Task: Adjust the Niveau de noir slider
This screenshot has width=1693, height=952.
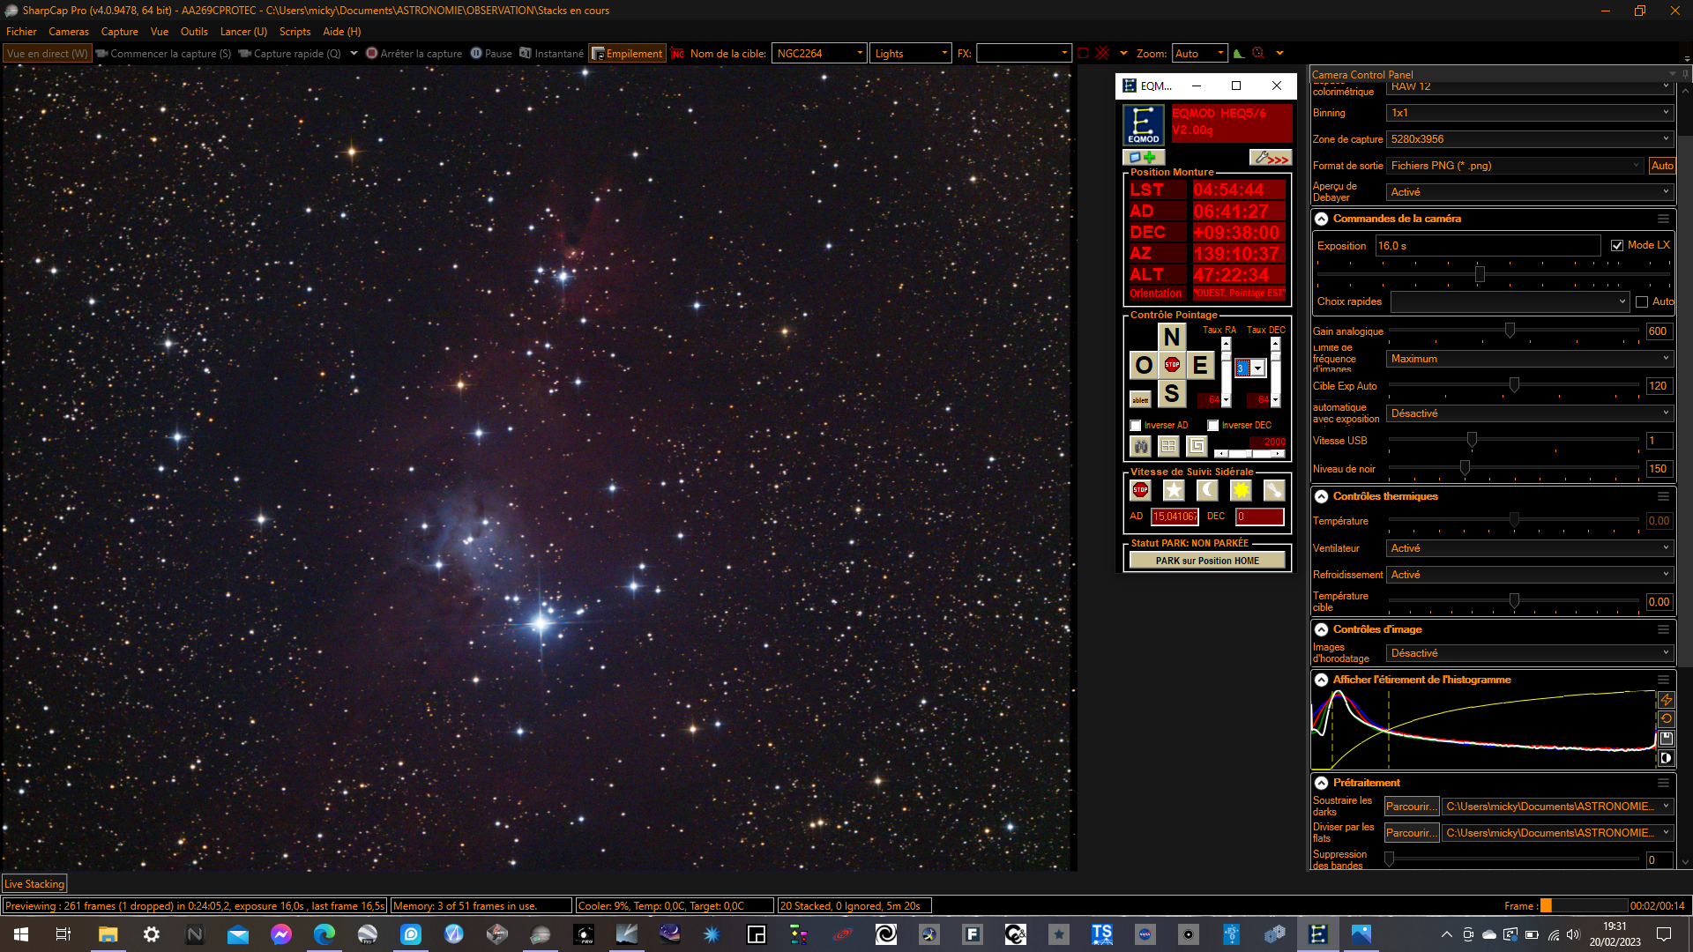Action: point(1465,468)
